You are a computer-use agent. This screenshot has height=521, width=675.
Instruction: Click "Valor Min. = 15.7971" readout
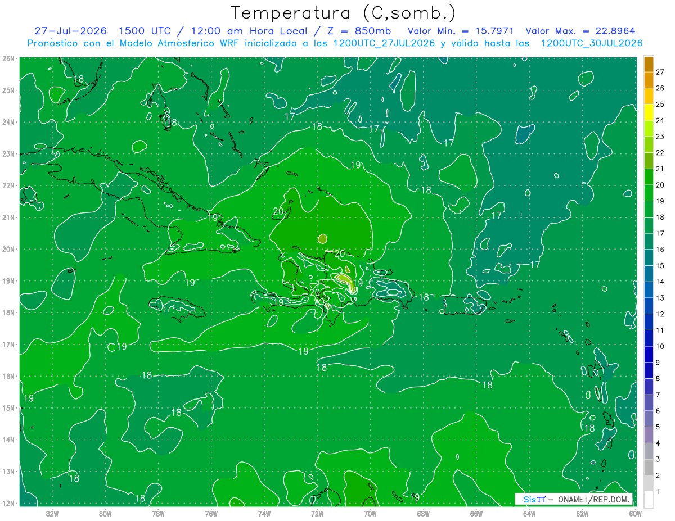(461, 31)
